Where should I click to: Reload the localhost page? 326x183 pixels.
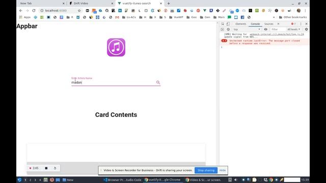[x=34, y=11]
